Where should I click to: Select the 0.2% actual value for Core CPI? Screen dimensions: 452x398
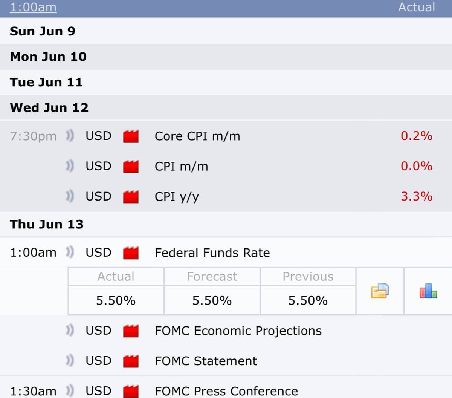pos(416,136)
